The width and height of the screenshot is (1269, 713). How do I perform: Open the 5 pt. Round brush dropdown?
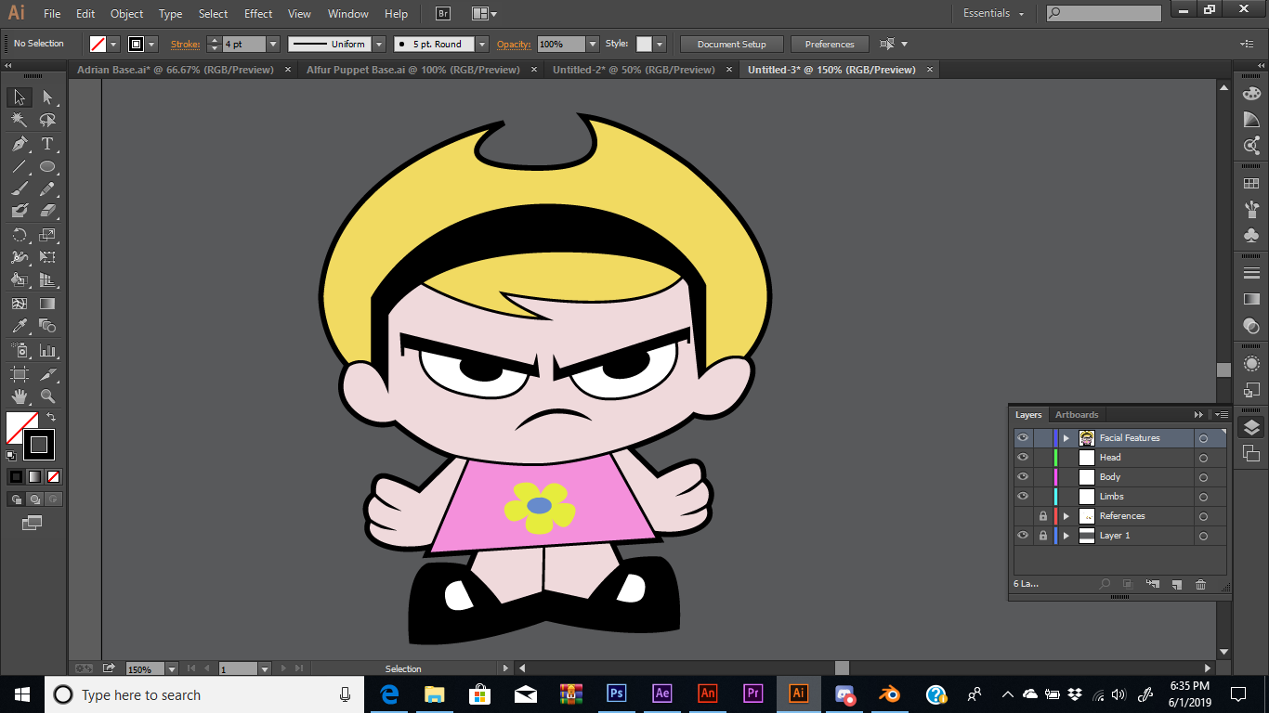pyautogui.click(x=482, y=44)
